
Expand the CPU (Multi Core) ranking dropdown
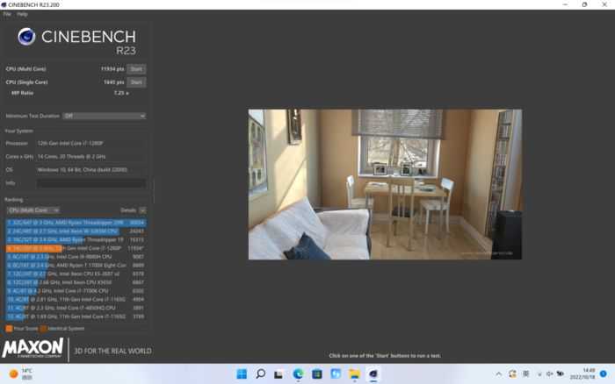[x=33, y=210]
